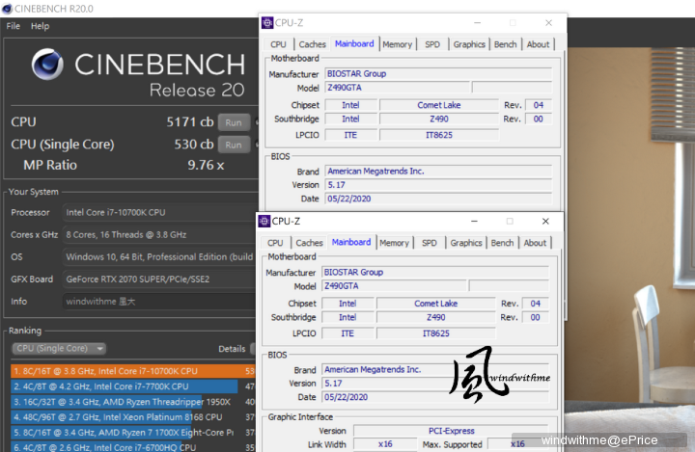Click Z490 southbridge field in front CPU-Z
695x452 pixels.
tap(435, 317)
